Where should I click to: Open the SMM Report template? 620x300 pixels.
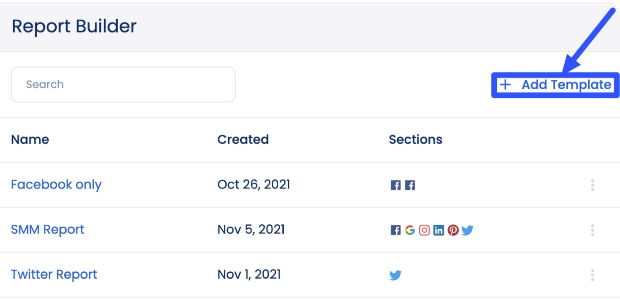[x=48, y=229]
